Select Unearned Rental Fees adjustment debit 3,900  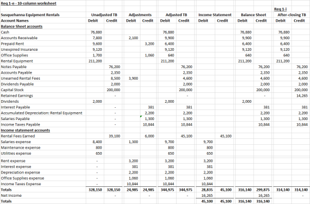click(x=133, y=79)
